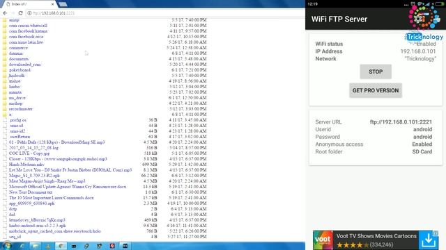Screen dimensions: 446x250
Task: Open '01 - Pehli Dafa (128 Kbps)' mp3 link
Action: pyautogui.click(x=57, y=142)
